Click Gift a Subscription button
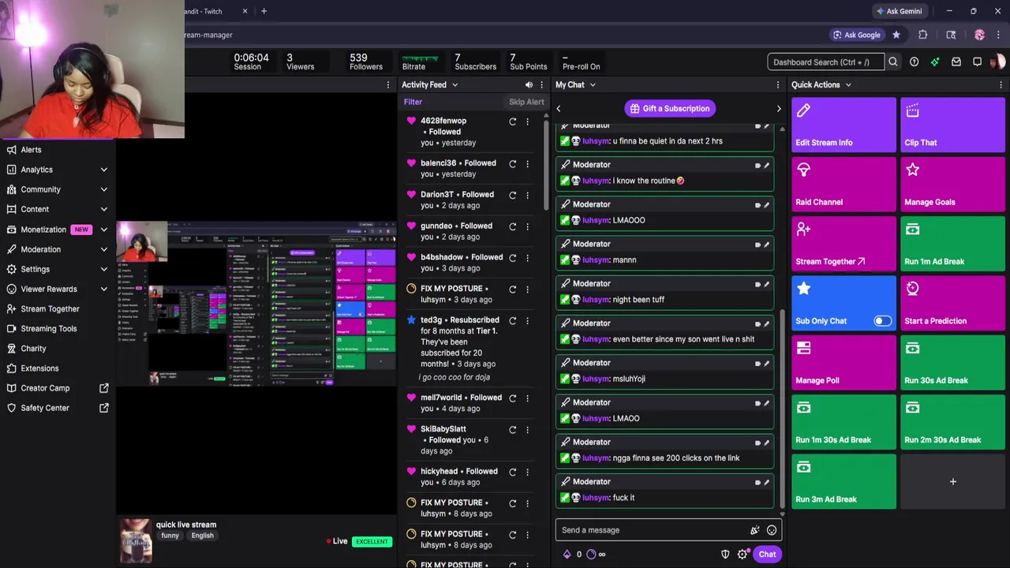The image size is (1010, 568). click(668, 109)
